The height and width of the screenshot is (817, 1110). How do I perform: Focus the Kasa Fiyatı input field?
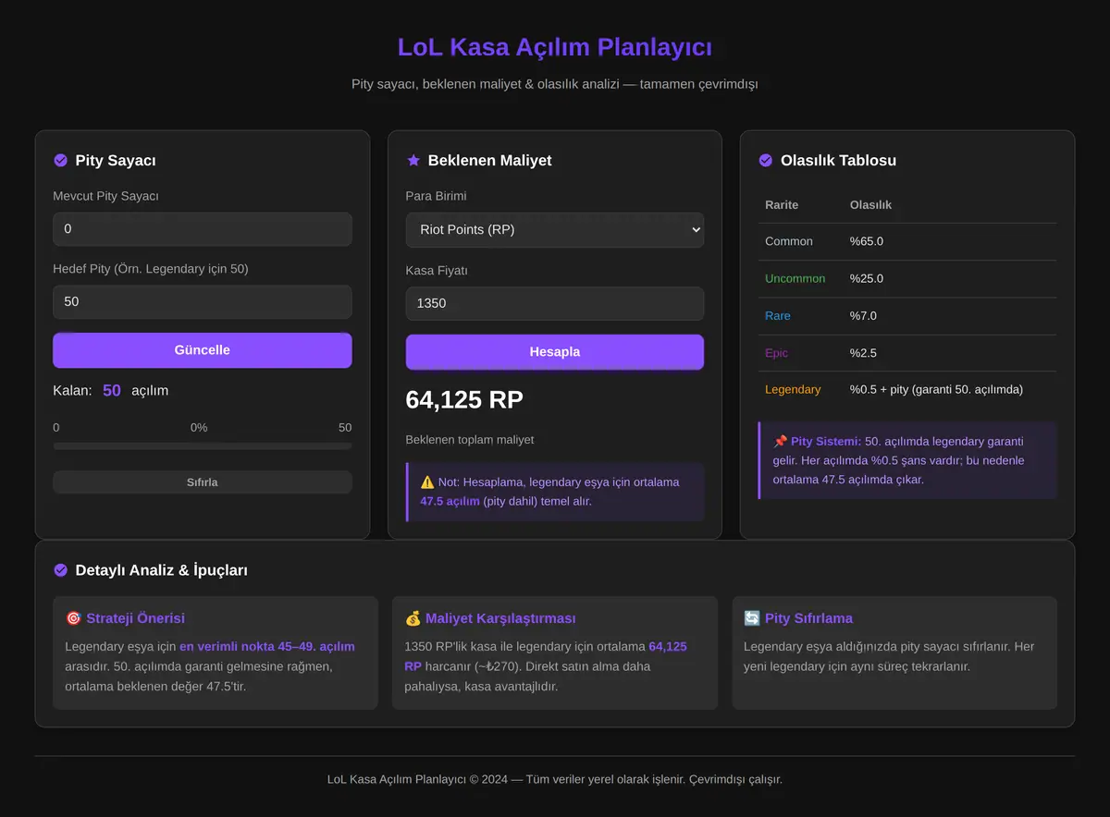coord(555,304)
